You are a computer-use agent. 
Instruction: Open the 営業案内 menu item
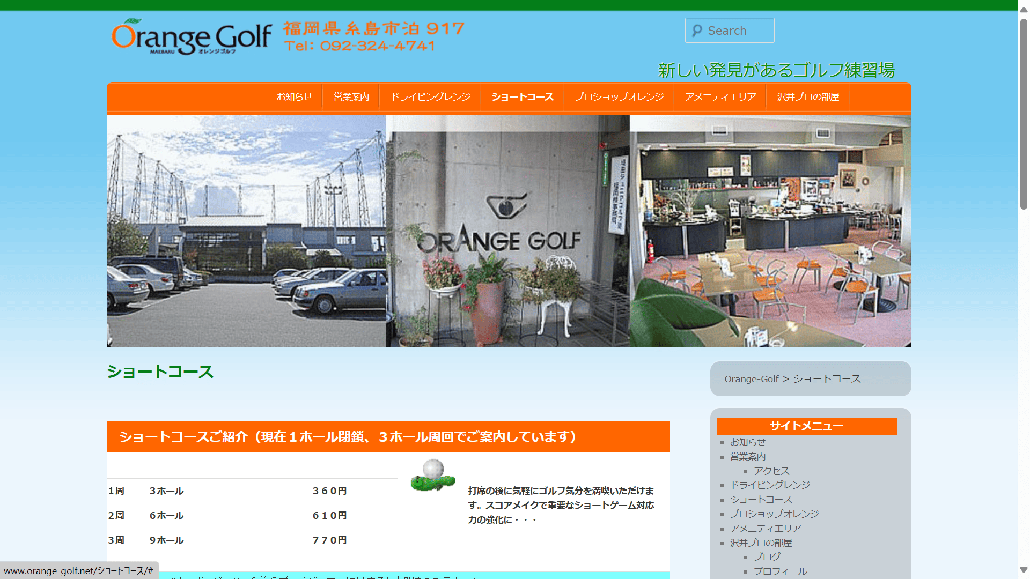[350, 97]
